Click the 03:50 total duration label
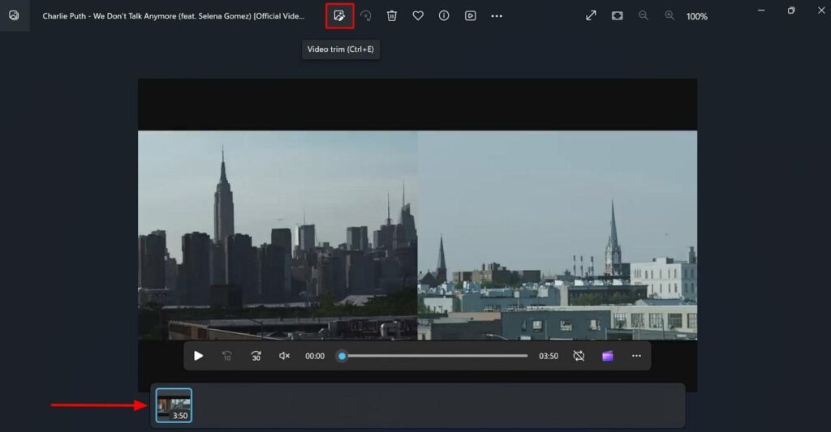The width and height of the screenshot is (831, 432). click(549, 357)
